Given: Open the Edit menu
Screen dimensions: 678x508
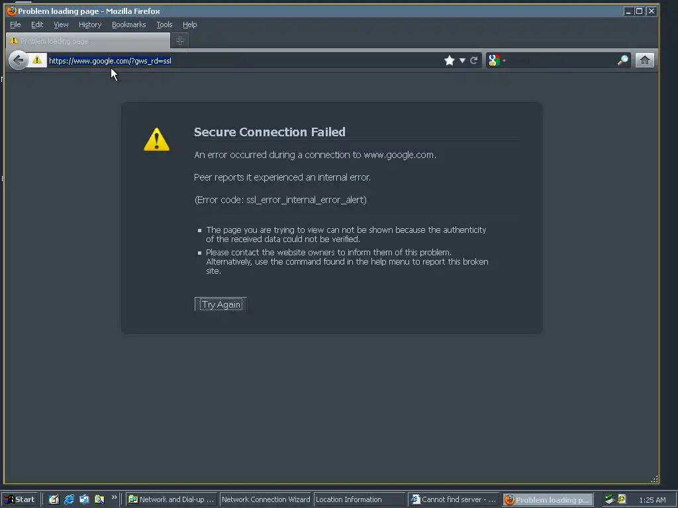Looking at the screenshot, I should click(x=37, y=24).
